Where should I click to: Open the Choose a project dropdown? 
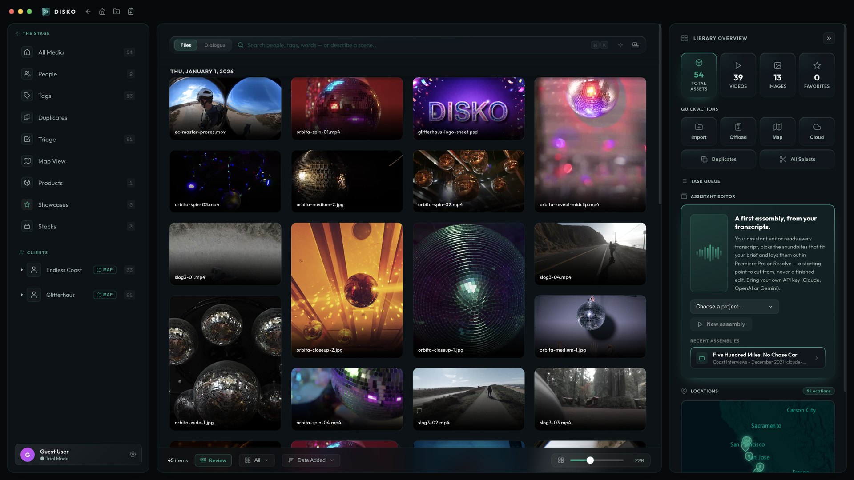[x=734, y=307]
